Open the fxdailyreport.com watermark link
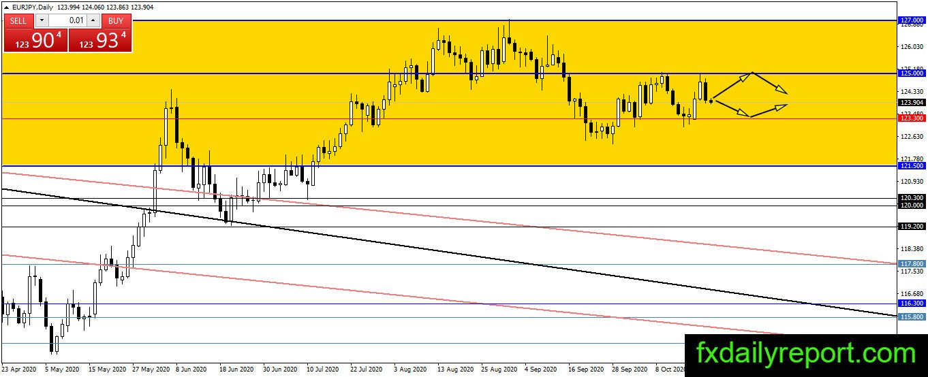The image size is (928, 377). point(805,355)
